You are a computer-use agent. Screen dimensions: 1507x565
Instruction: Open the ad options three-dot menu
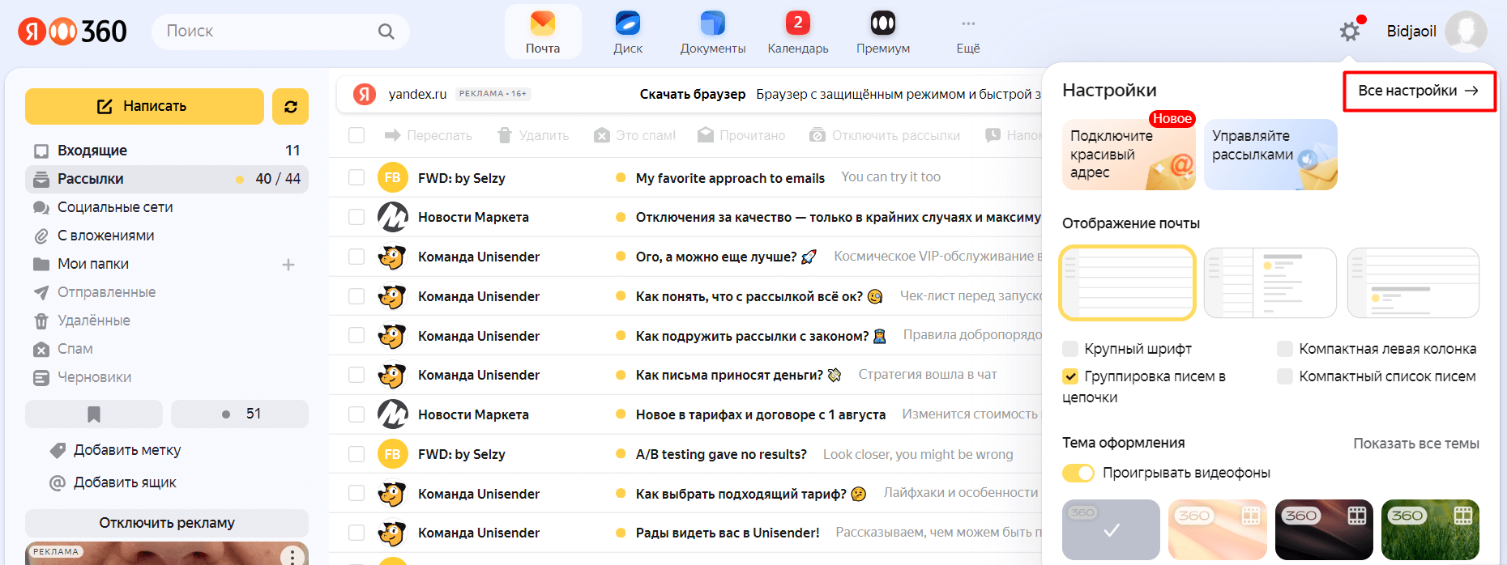pos(292,556)
